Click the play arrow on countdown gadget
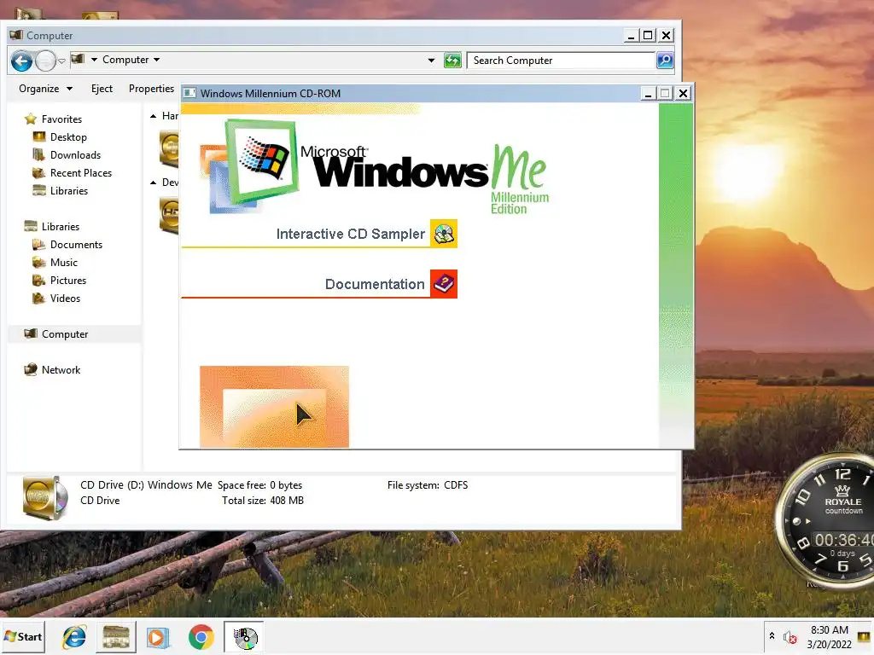 [808, 521]
